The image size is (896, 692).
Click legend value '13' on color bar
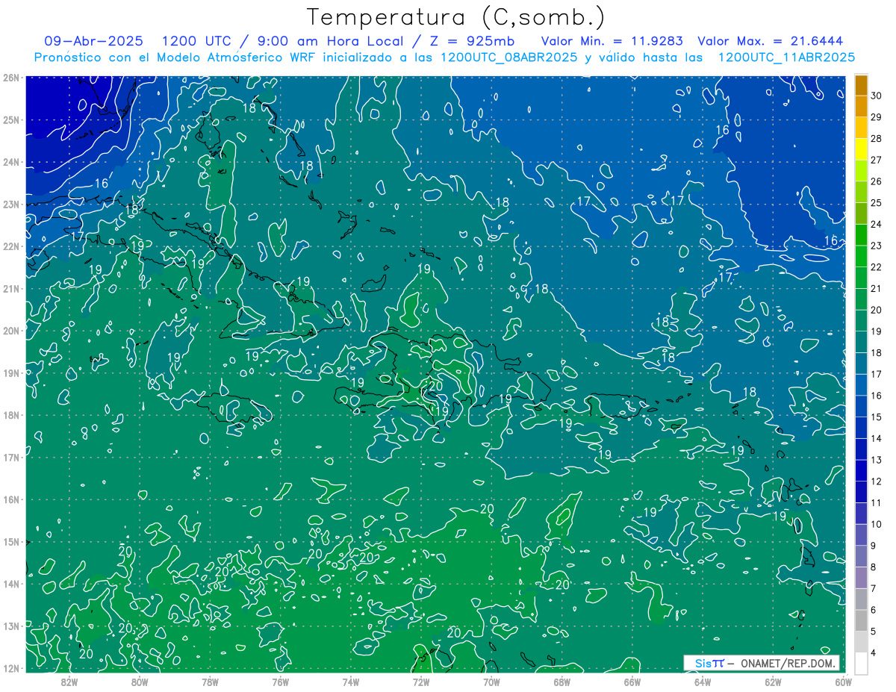[x=877, y=460]
